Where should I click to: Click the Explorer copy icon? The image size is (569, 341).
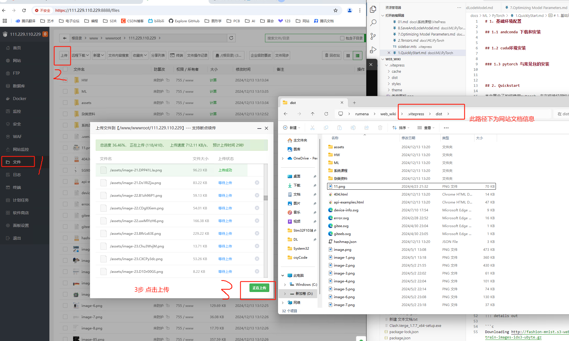[x=326, y=128]
